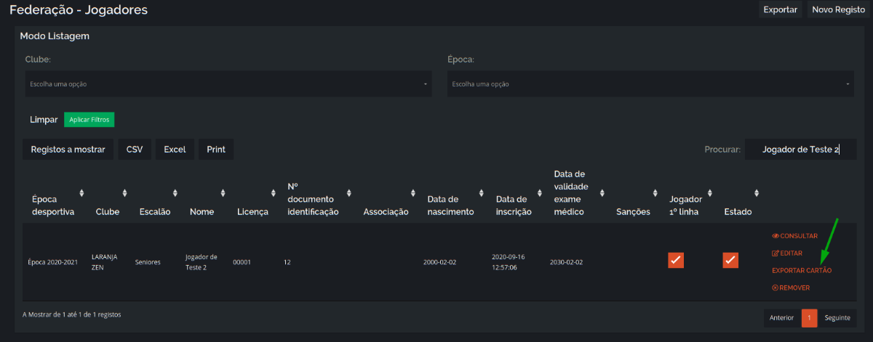Go to Anterior page
The image size is (873, 342).
tap(781, 318)
